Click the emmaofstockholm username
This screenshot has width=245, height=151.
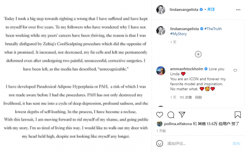click(186, 69)
